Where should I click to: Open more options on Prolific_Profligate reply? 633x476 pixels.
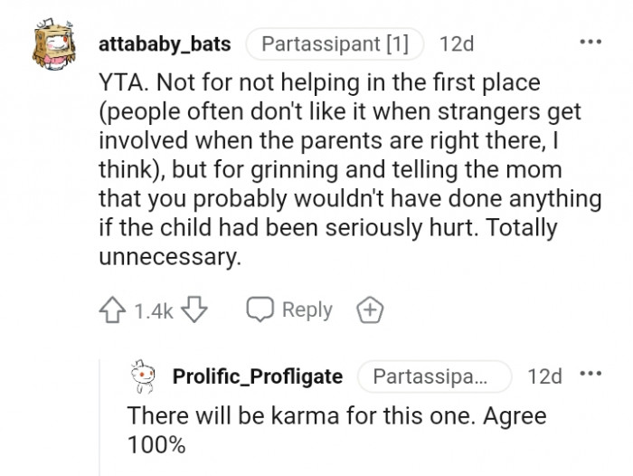590,376
